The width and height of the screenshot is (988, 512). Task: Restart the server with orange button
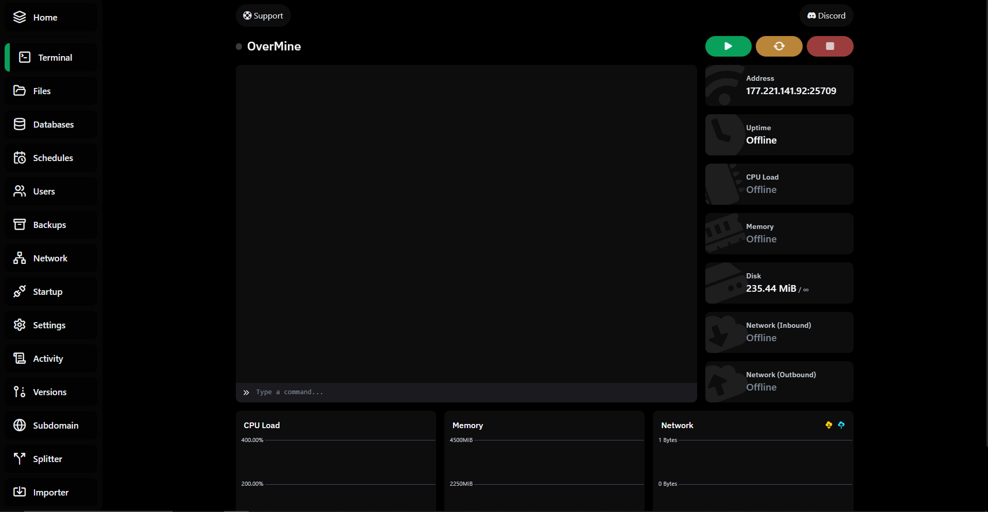(x=779, y=46)
